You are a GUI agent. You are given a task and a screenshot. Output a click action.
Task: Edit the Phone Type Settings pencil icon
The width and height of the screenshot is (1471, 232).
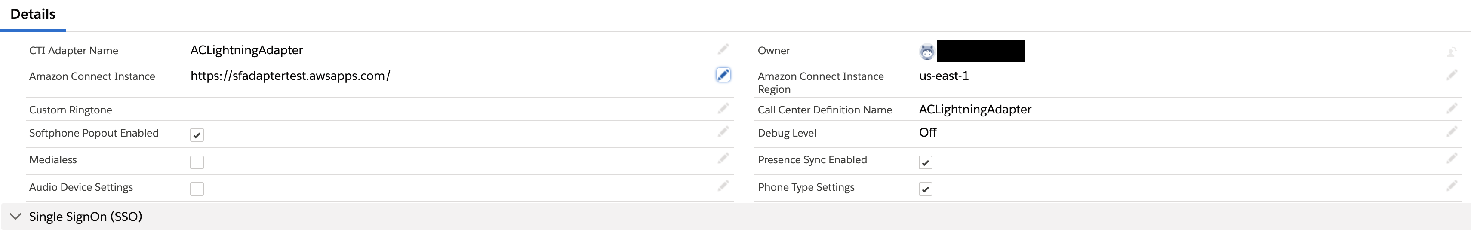[x=1452, y=186]
